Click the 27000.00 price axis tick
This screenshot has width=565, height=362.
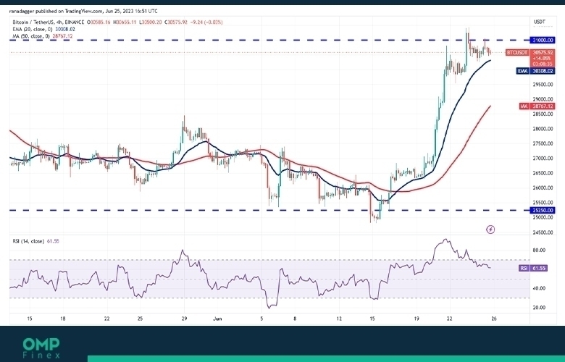[x=543, y=158]
